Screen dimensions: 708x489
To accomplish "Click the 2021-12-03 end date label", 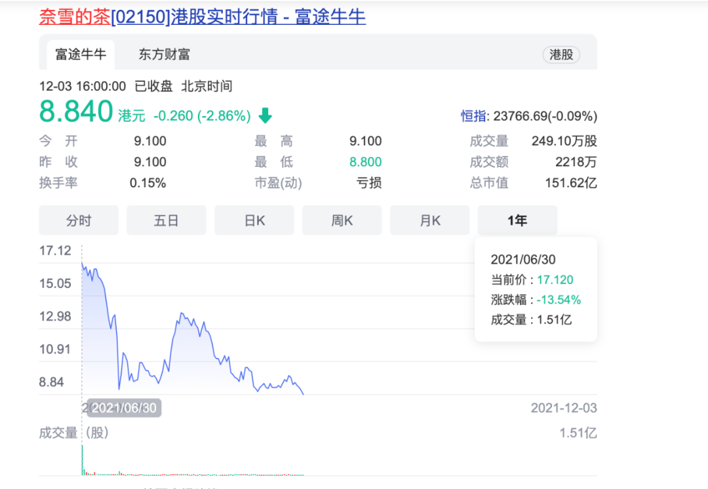I will (564, 408).
